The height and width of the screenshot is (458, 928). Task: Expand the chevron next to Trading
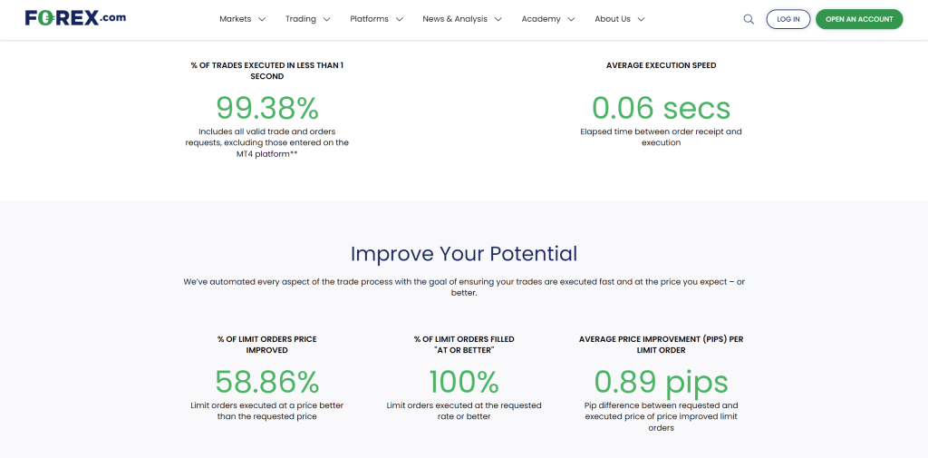pyautogui.click(x=326, y=19)
